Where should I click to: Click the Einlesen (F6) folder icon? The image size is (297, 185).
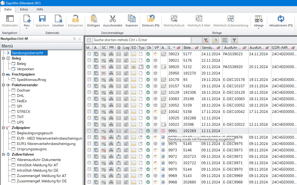151,19
